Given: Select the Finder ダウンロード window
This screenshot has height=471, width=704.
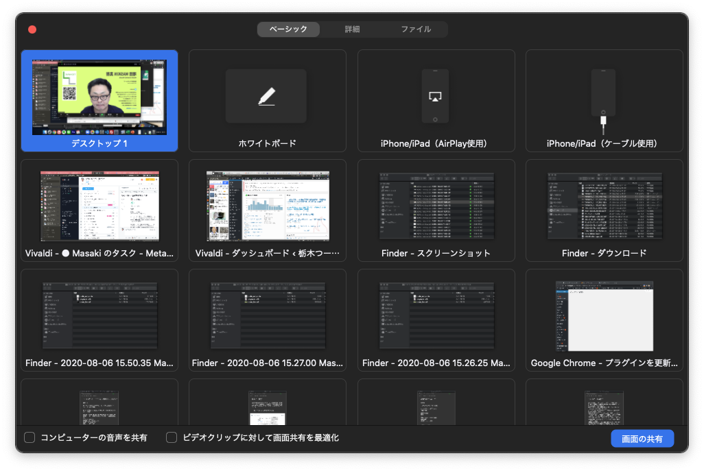Looking at the screenshot, I should click(604, 206).
